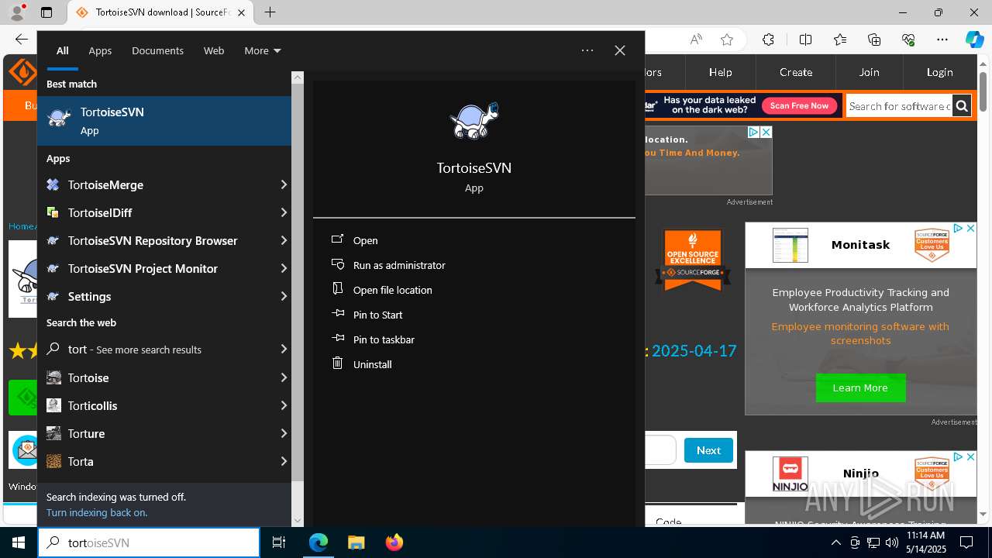The height and width of the screenshot is (558, 992).
Task: Click the Tortoise web result thumbnail
Action: [x=53, y=377]
